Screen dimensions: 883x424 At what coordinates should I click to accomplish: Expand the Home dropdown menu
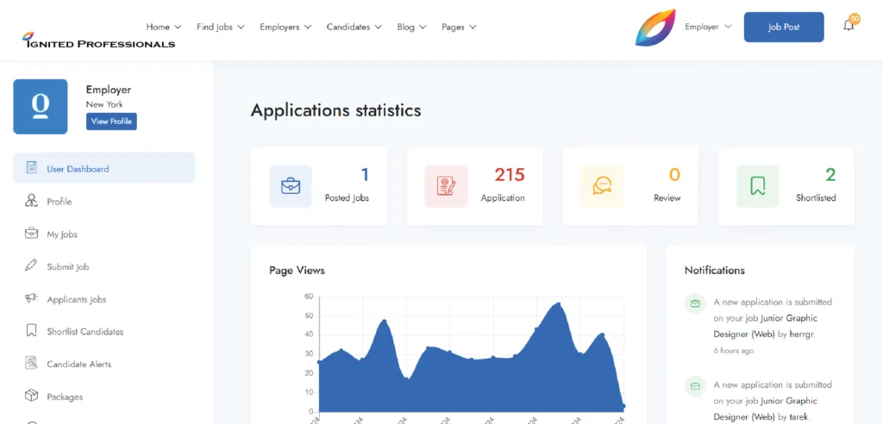[163, 27]
